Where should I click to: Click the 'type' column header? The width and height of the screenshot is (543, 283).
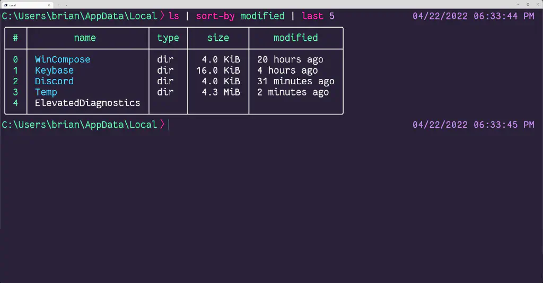pyautogui.click(x=168, y=38)
